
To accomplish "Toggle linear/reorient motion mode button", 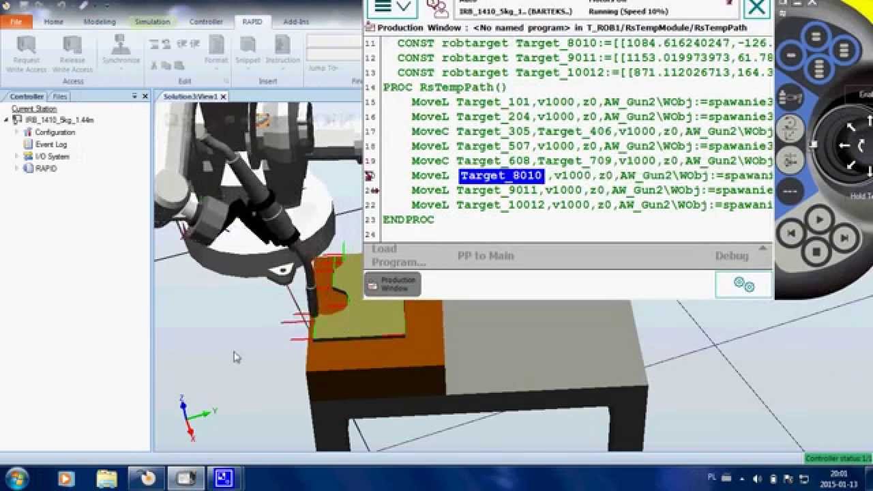I will pos(791,128).
